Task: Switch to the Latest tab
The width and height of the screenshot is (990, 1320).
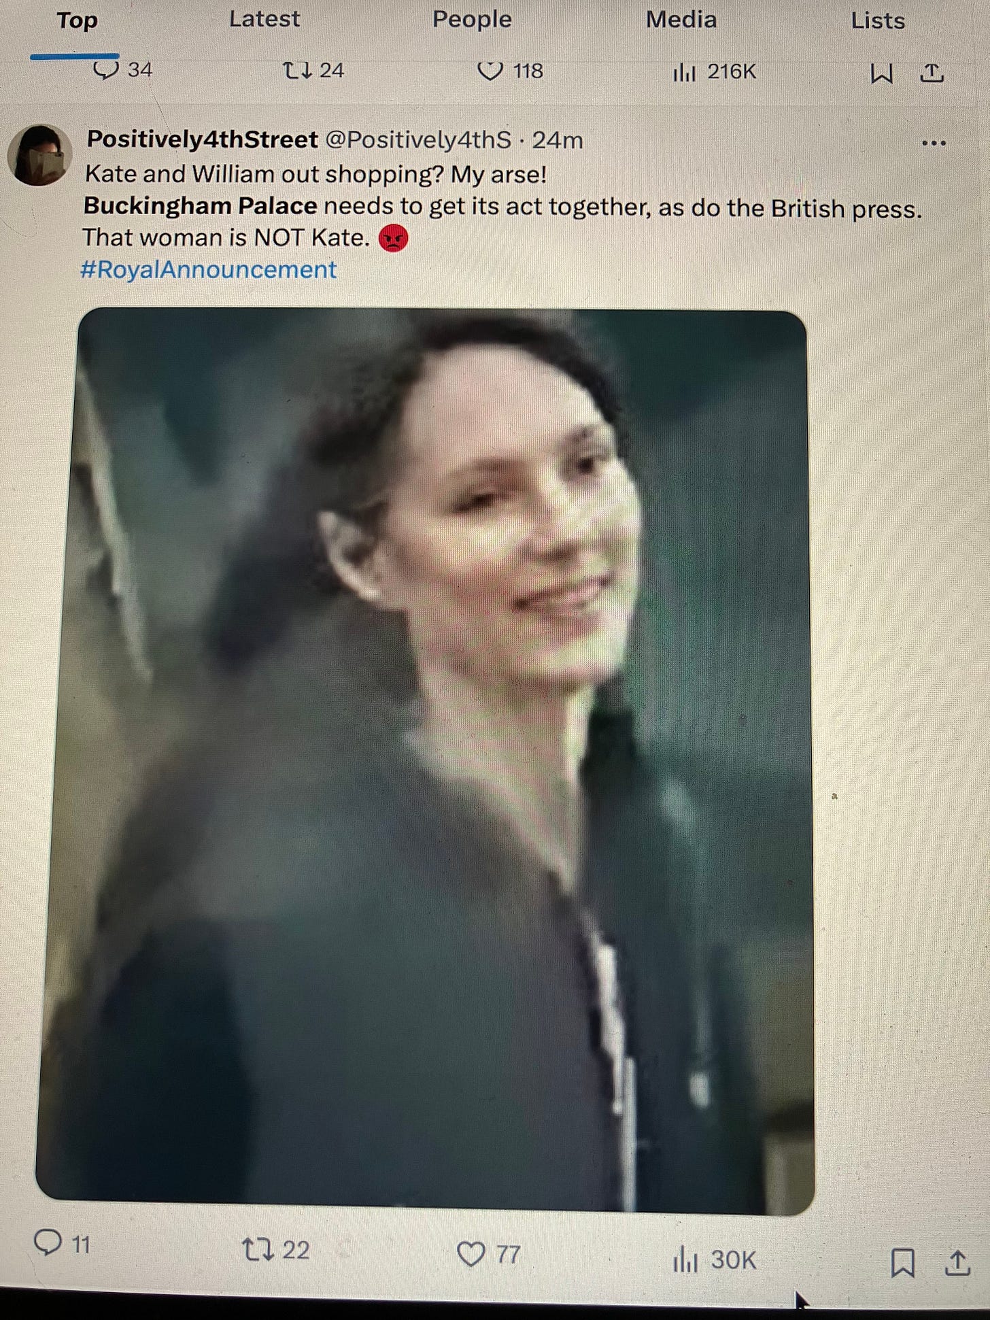Action: [x=264, y=19]
